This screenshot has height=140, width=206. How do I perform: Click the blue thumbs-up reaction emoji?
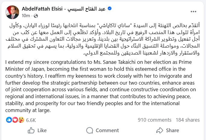pyautogui.click(x=9, y=120)
